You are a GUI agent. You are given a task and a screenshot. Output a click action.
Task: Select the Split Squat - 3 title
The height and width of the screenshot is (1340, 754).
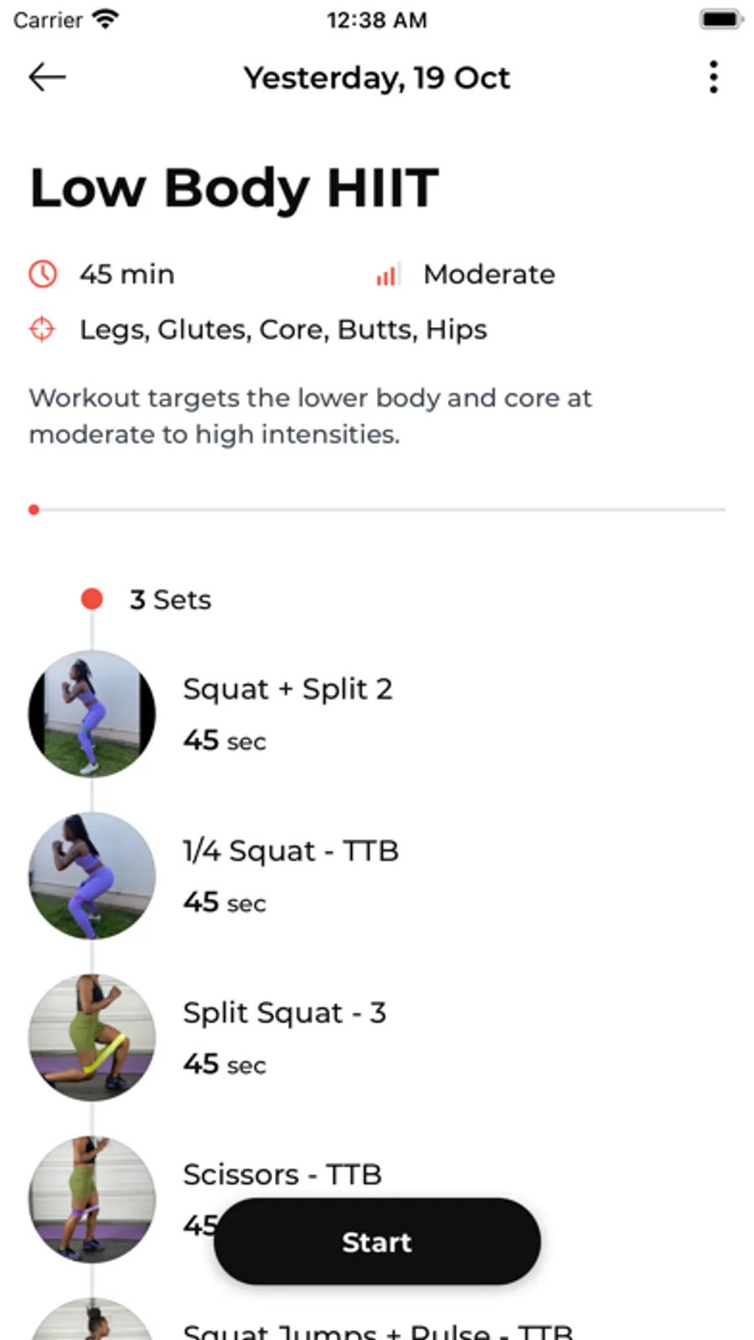click(x=284, y=1012)
